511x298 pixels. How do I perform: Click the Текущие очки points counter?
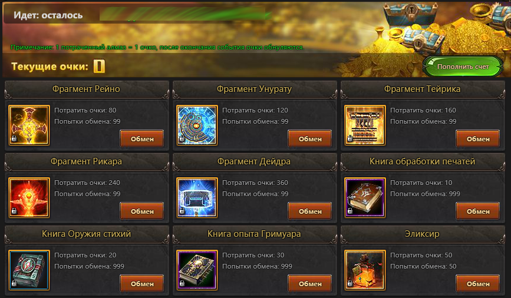[99, 66]
